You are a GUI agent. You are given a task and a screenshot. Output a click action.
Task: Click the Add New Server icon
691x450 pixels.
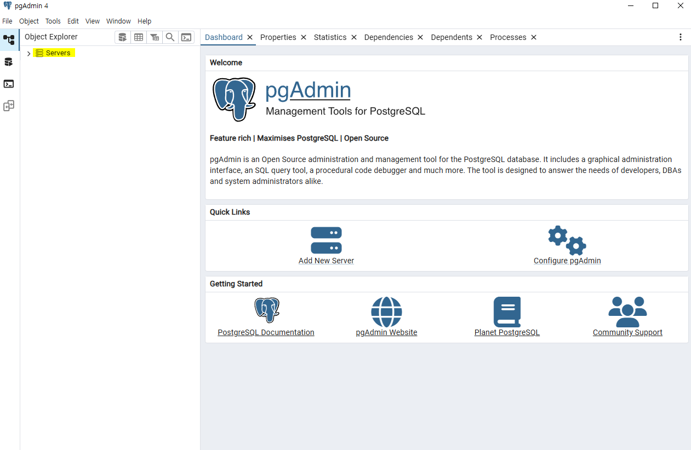(x=326, y=240)
